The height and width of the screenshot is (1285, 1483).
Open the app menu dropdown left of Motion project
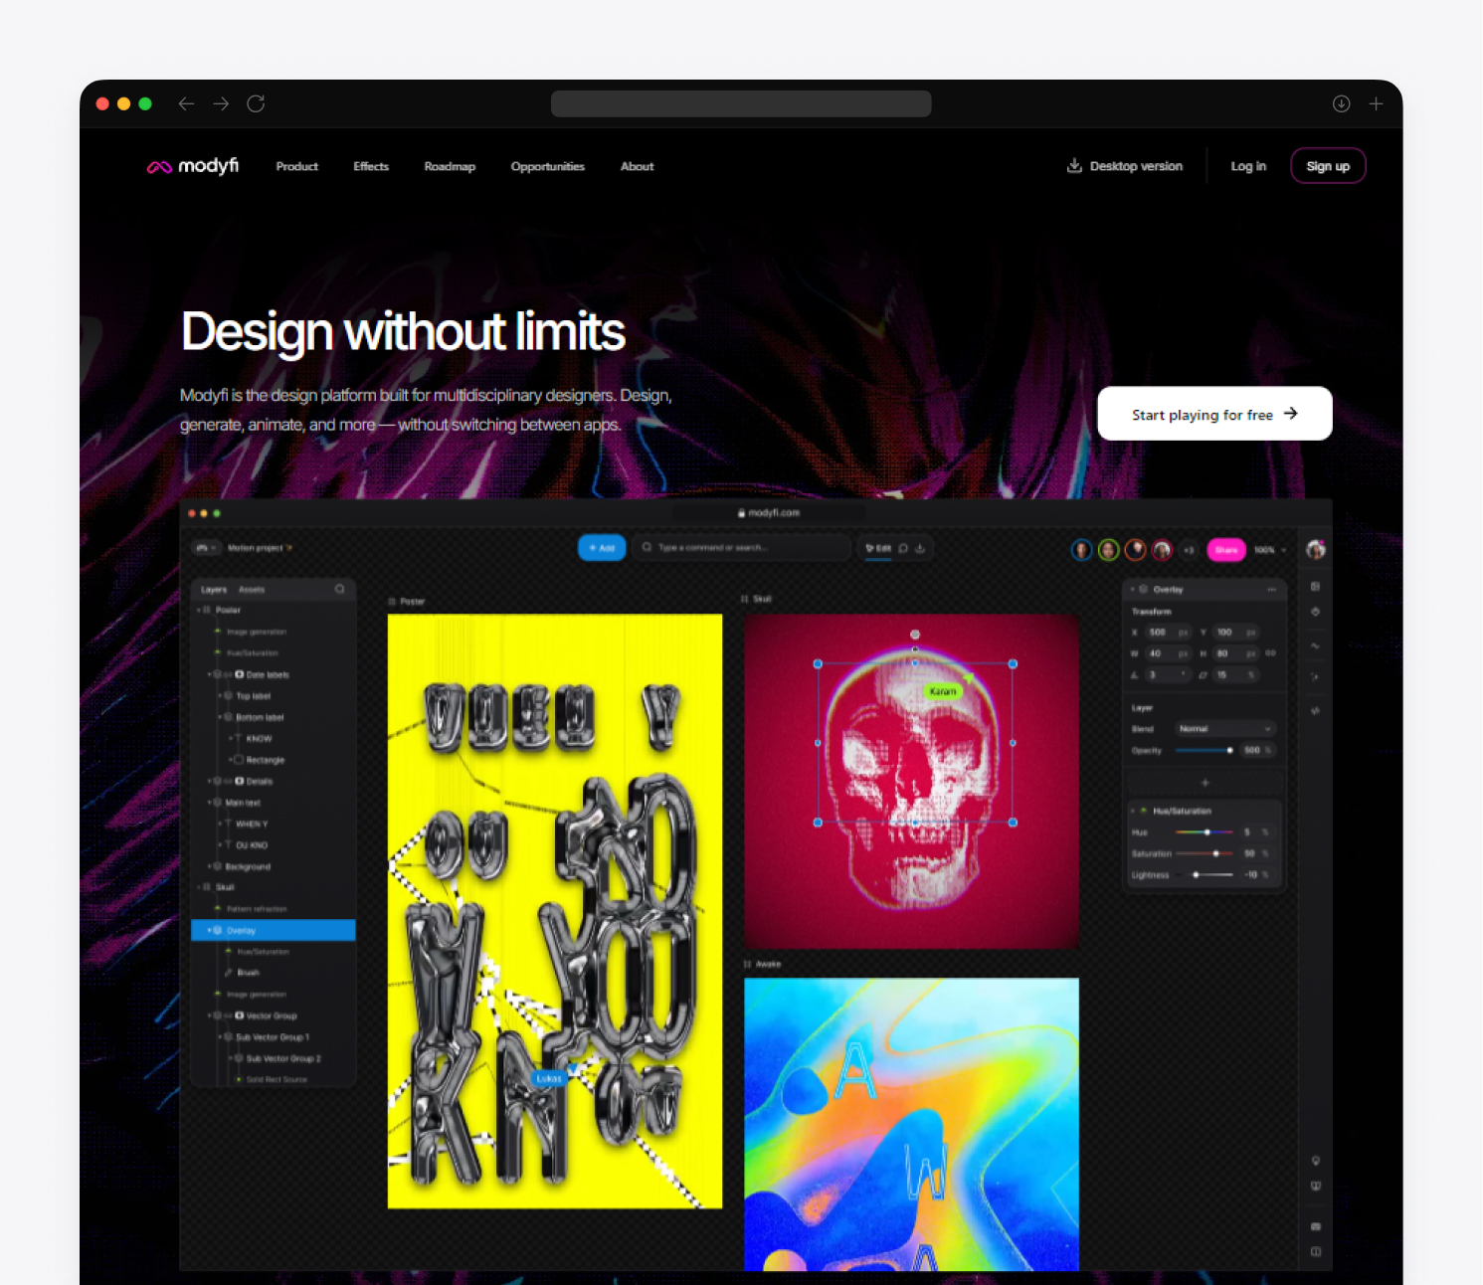206,548
